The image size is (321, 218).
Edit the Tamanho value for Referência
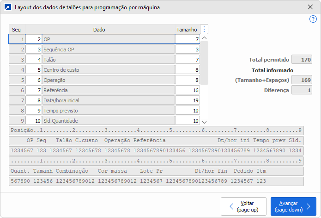[187, 90]
